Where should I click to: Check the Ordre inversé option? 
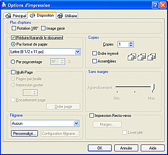[94, 53]
